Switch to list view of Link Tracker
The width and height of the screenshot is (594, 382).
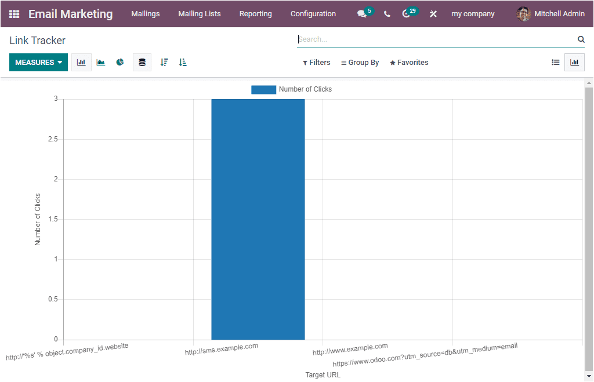tap(555, 62)
